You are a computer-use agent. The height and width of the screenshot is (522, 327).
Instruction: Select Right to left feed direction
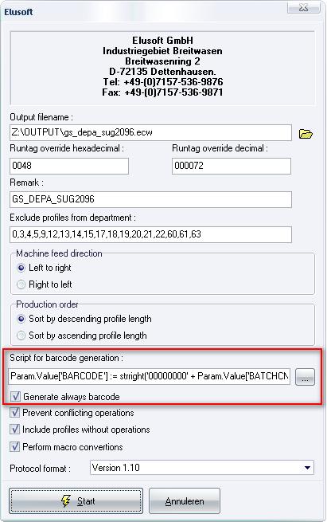(21, 285)
